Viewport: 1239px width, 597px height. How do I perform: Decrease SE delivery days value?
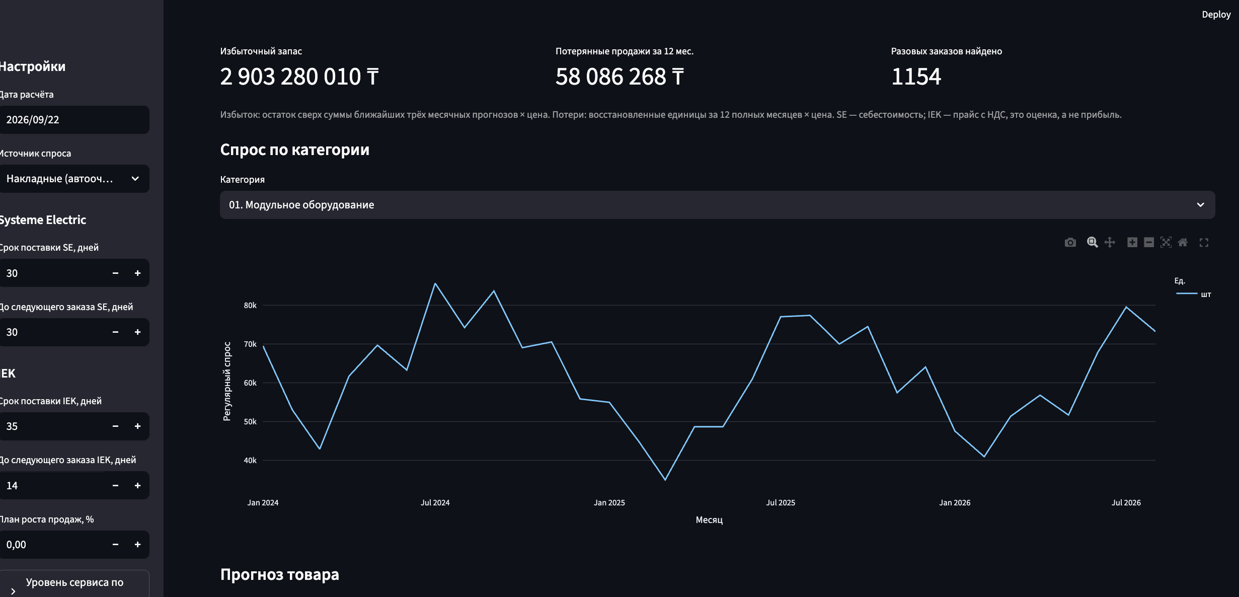tap(115, 273)
